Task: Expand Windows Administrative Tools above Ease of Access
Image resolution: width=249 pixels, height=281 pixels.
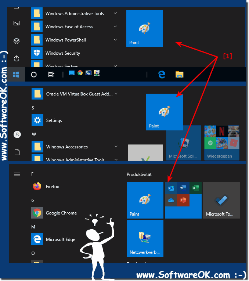Action: (115, 13)
